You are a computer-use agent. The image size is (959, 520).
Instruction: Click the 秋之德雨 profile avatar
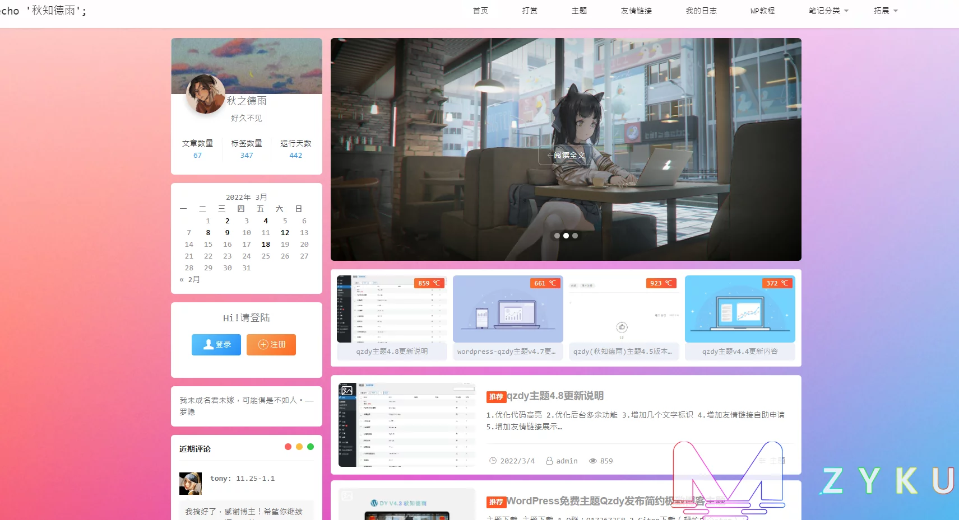click(x=206, y=94)
